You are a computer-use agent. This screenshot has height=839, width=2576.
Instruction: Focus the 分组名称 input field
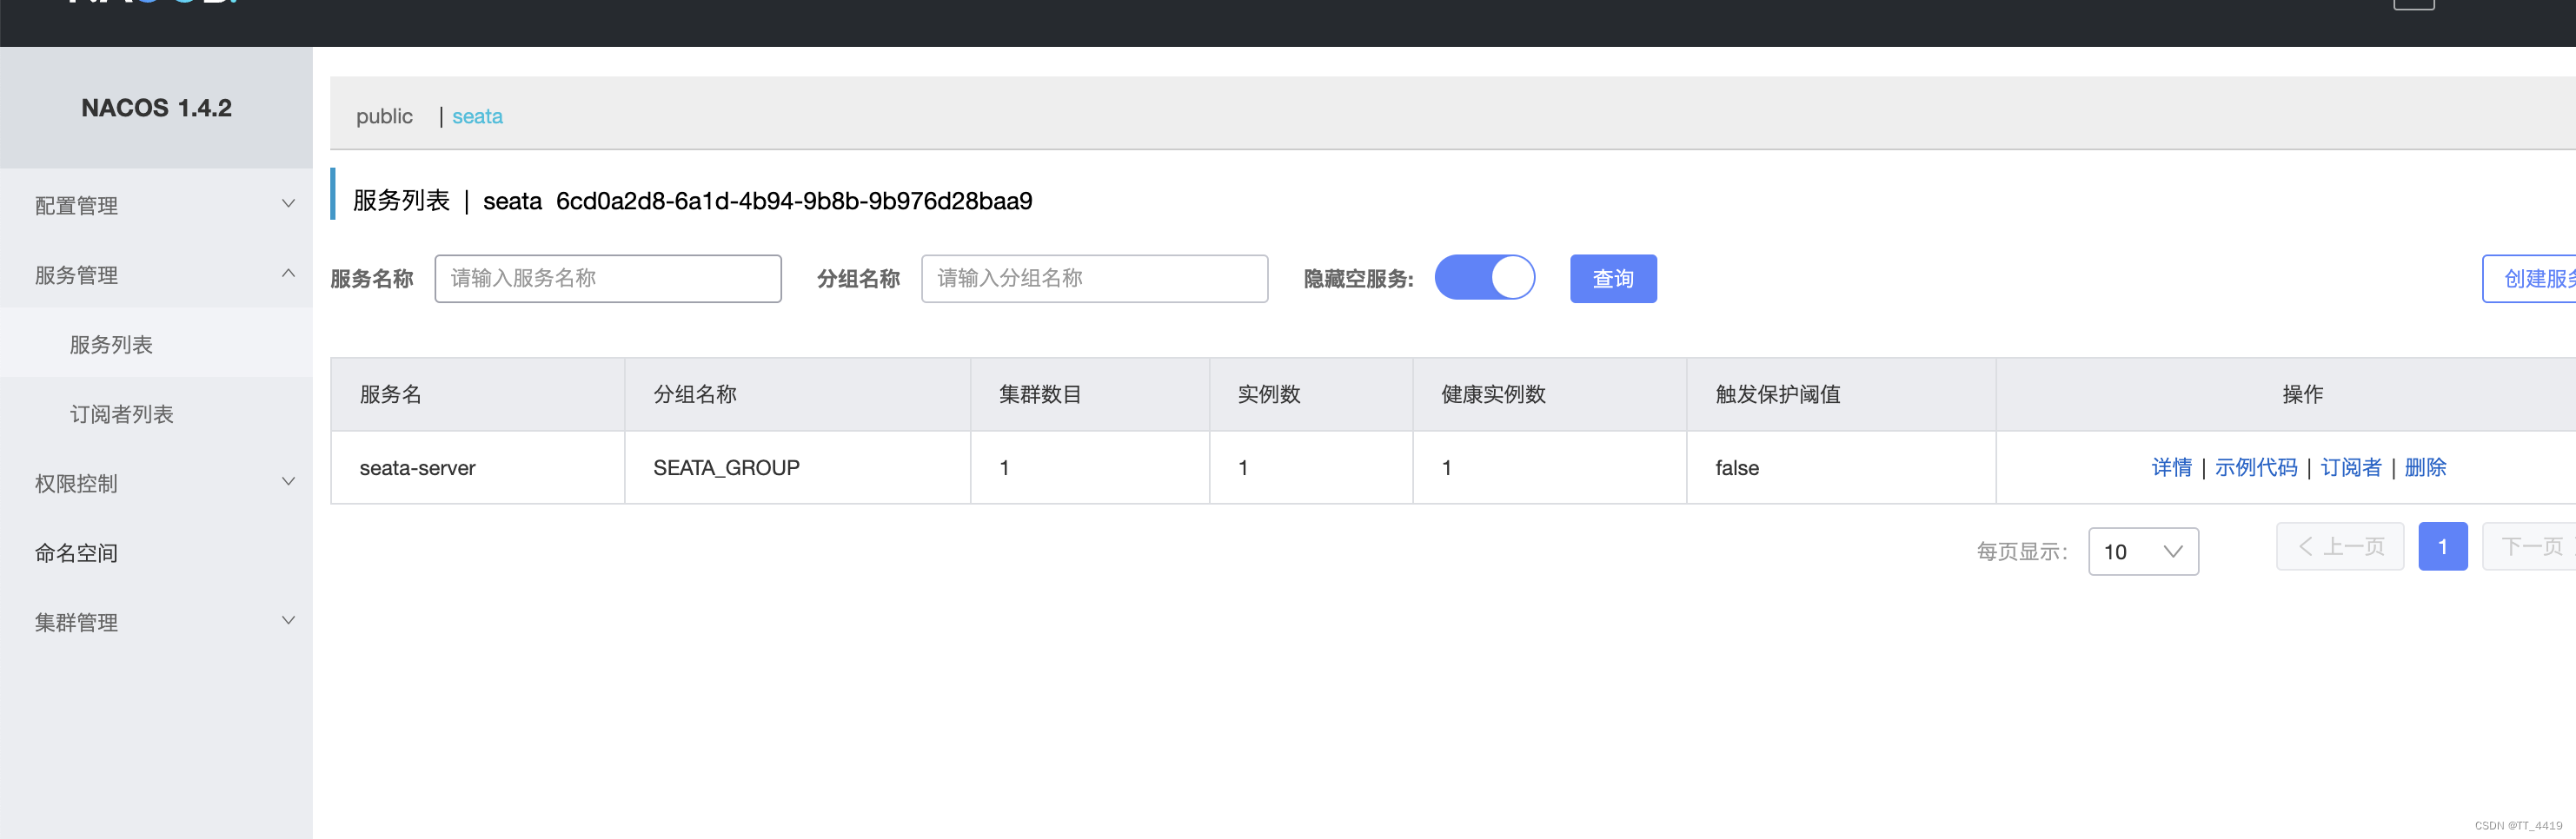coord(1094,279)
